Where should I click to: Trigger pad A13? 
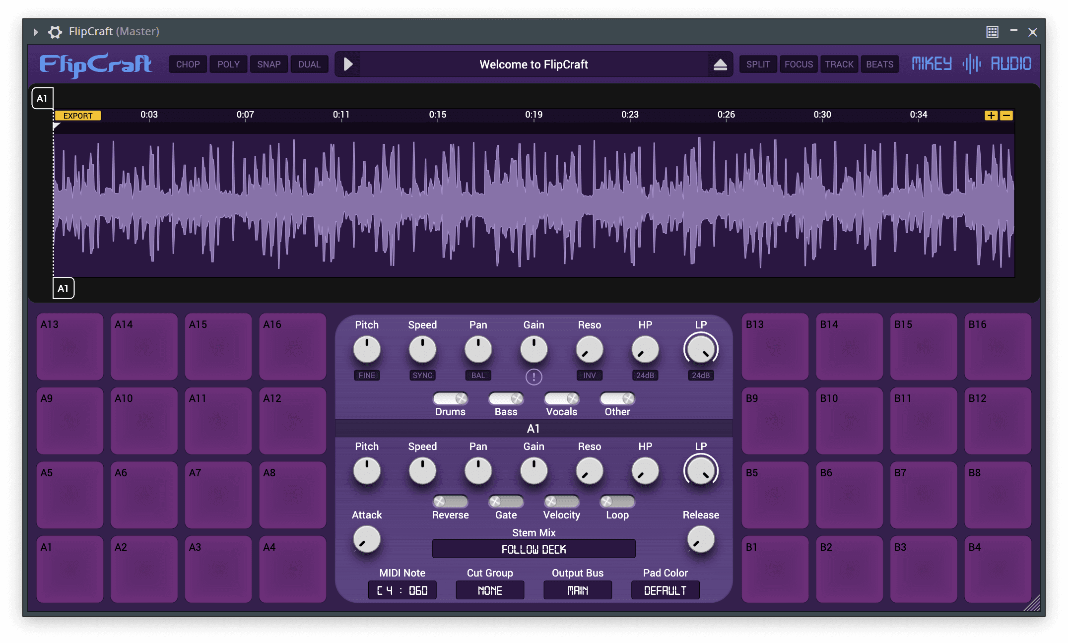pyautogui.click(x=70, y=347)
